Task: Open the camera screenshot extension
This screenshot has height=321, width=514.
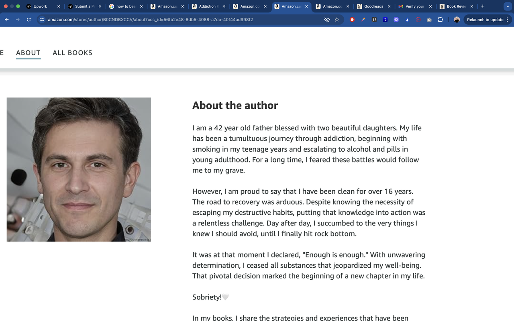Action: click(429, 19)
